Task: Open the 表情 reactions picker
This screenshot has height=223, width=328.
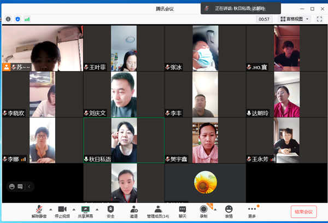Action: 229,211
